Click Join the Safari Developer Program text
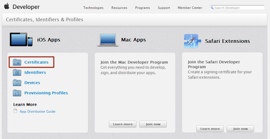The width and height of the screenshot is (270, 139). (214, 64)
